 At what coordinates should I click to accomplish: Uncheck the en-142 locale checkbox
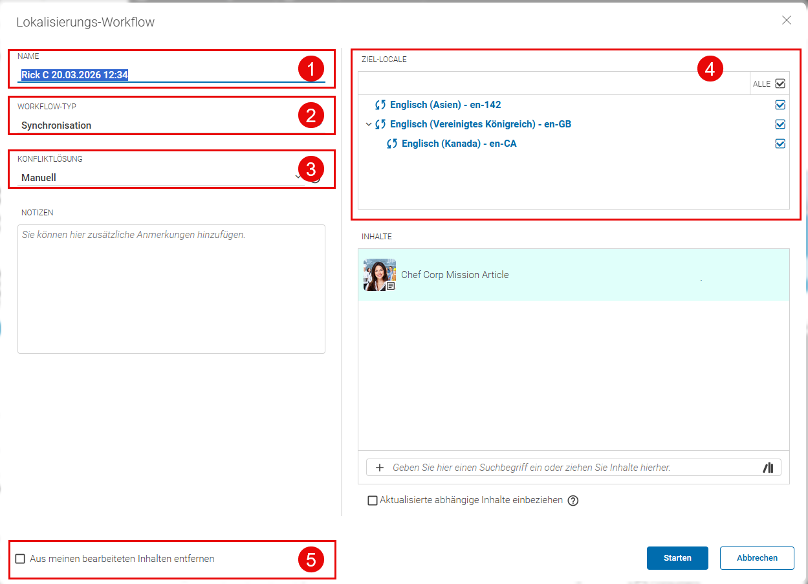click(x=780, y=105)
